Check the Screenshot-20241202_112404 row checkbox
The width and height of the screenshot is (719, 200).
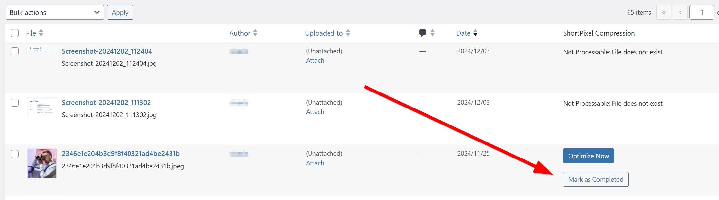(x=15, y=51)
